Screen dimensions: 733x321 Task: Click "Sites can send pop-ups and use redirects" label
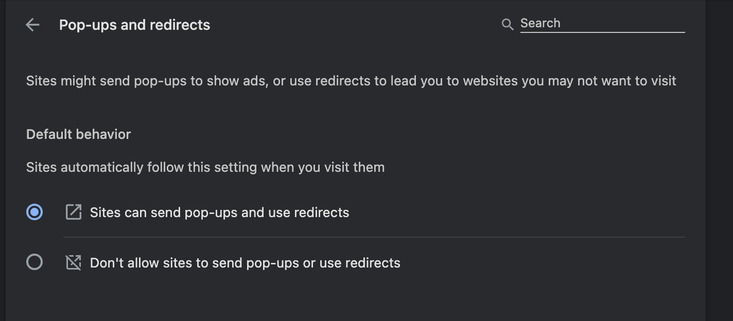(219, 212)
